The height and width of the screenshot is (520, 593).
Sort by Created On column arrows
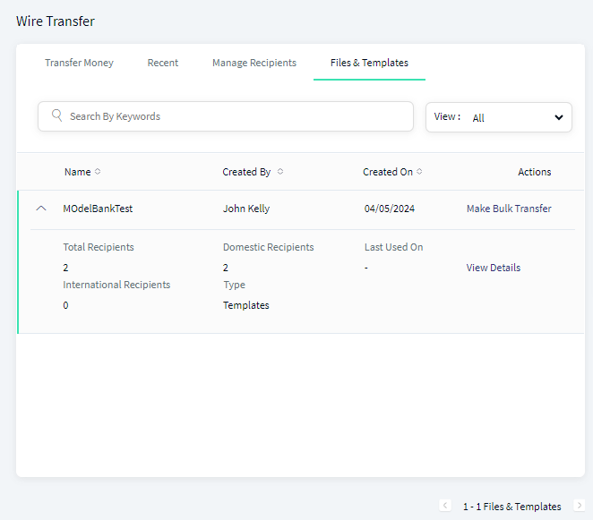click(x=419, y=172)
